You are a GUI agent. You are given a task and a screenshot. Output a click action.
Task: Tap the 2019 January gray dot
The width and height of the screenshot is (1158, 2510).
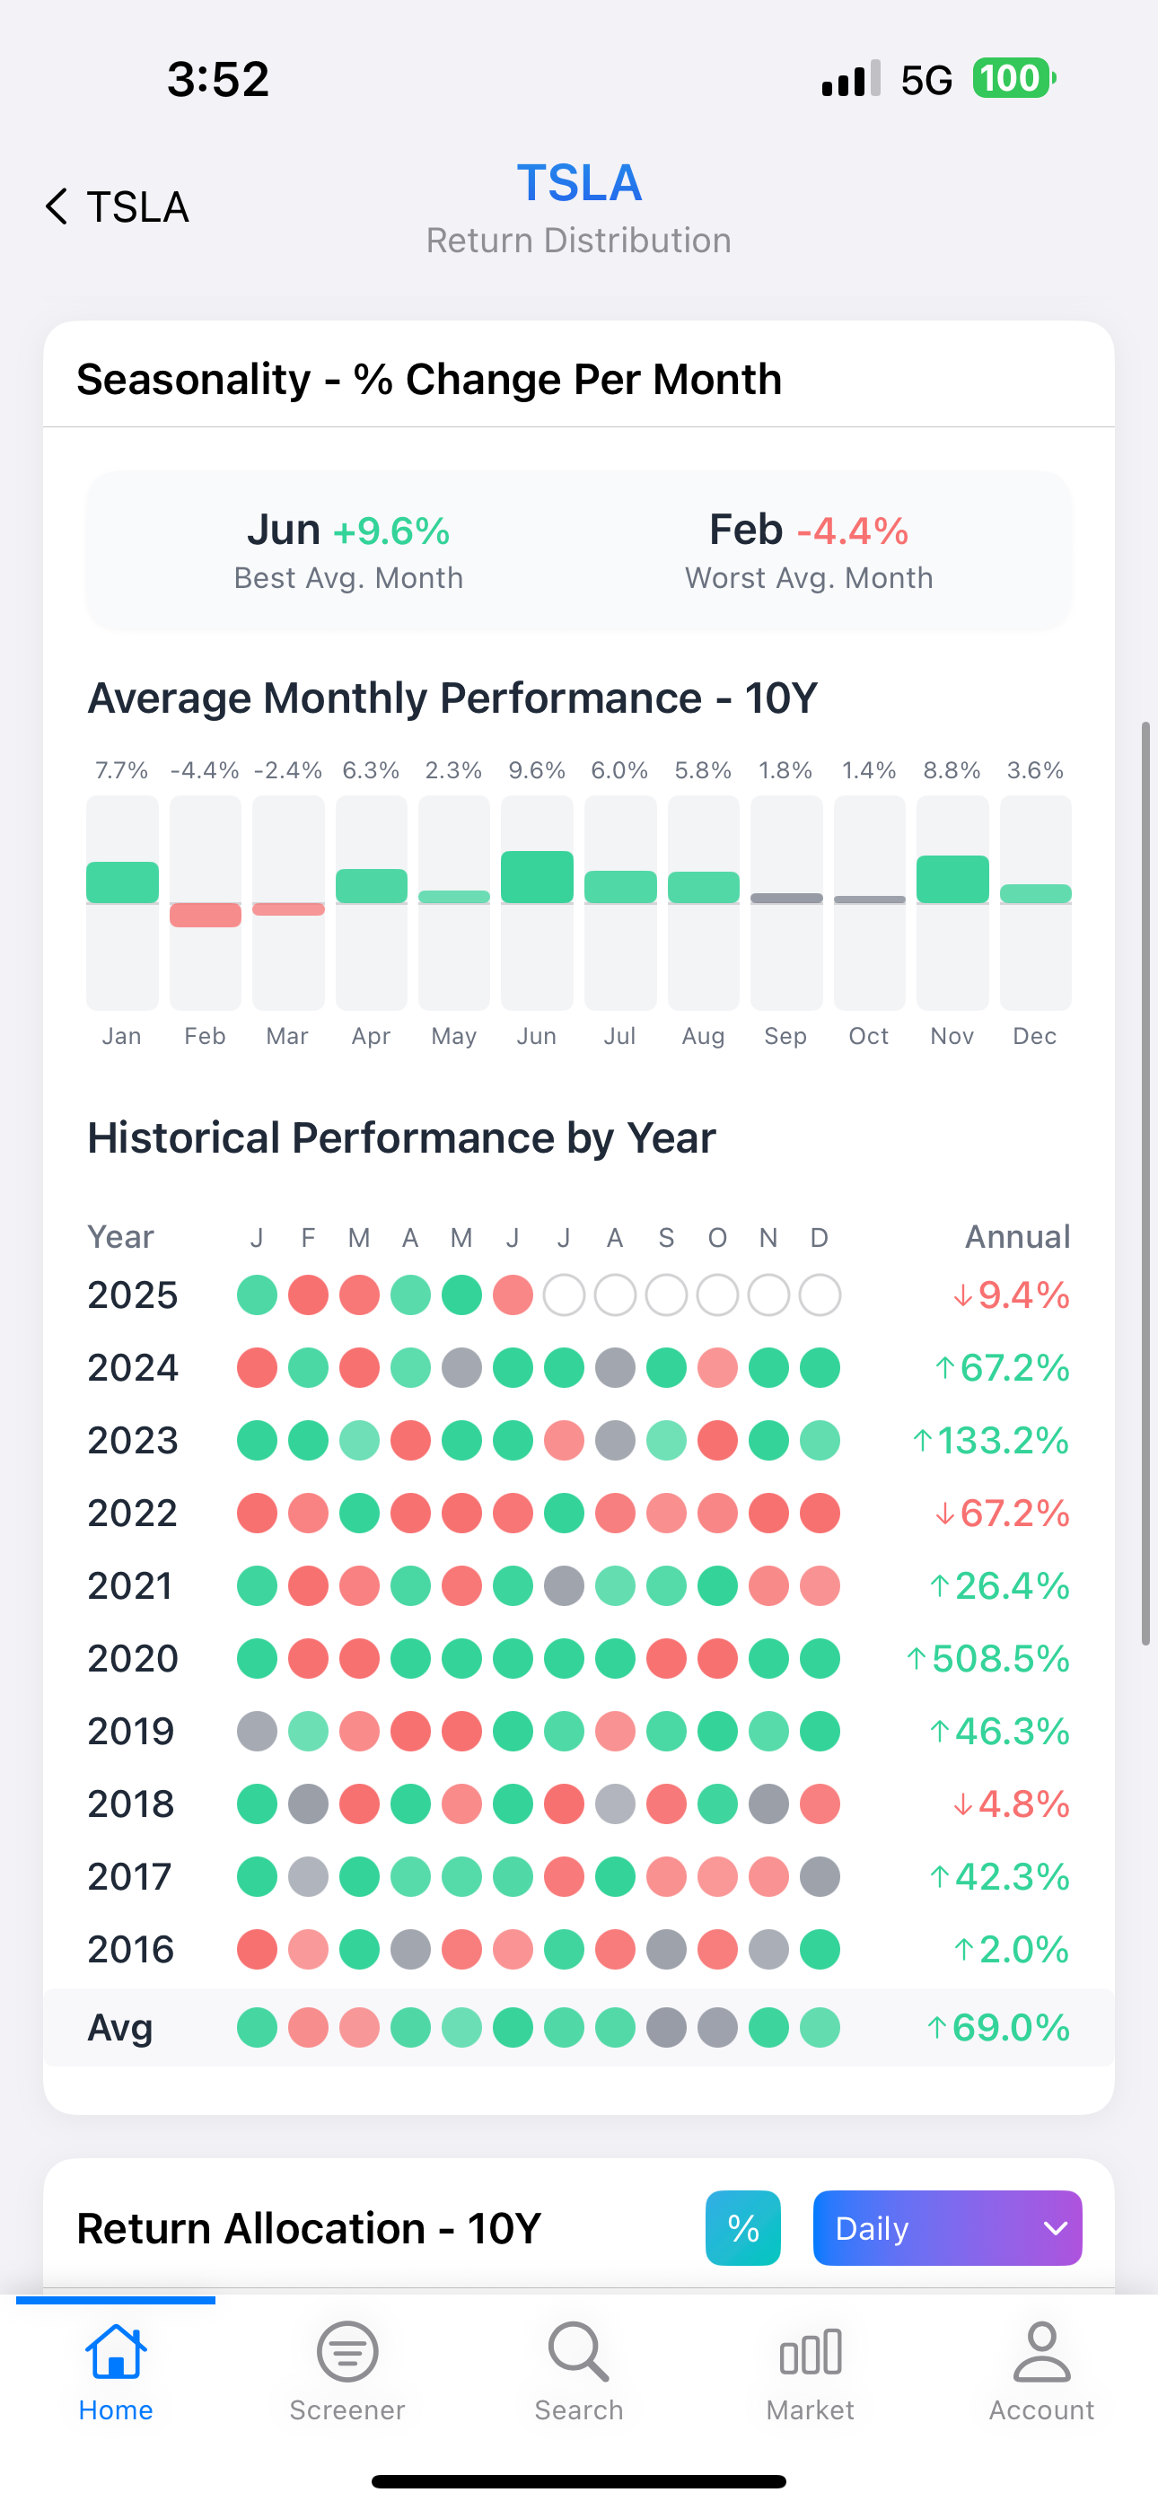click(x=258, y=1732)
